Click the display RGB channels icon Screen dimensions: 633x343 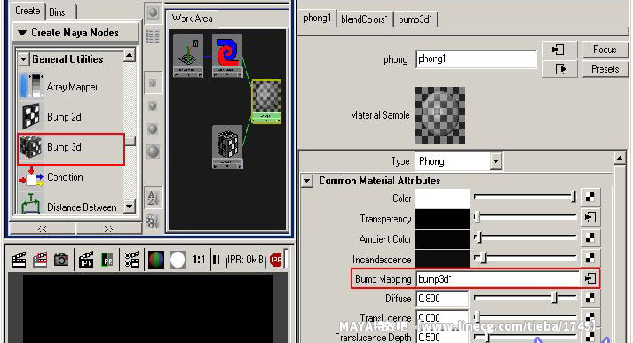[x=156, y=260]
